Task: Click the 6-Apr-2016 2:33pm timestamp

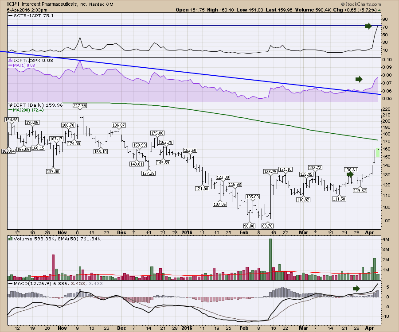Action: click(x=27, y=10)
